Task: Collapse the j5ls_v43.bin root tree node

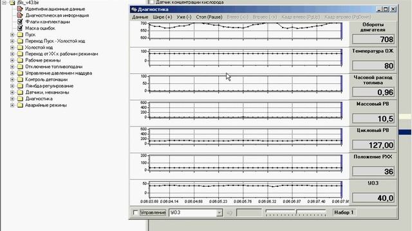Action: point(5,3)
